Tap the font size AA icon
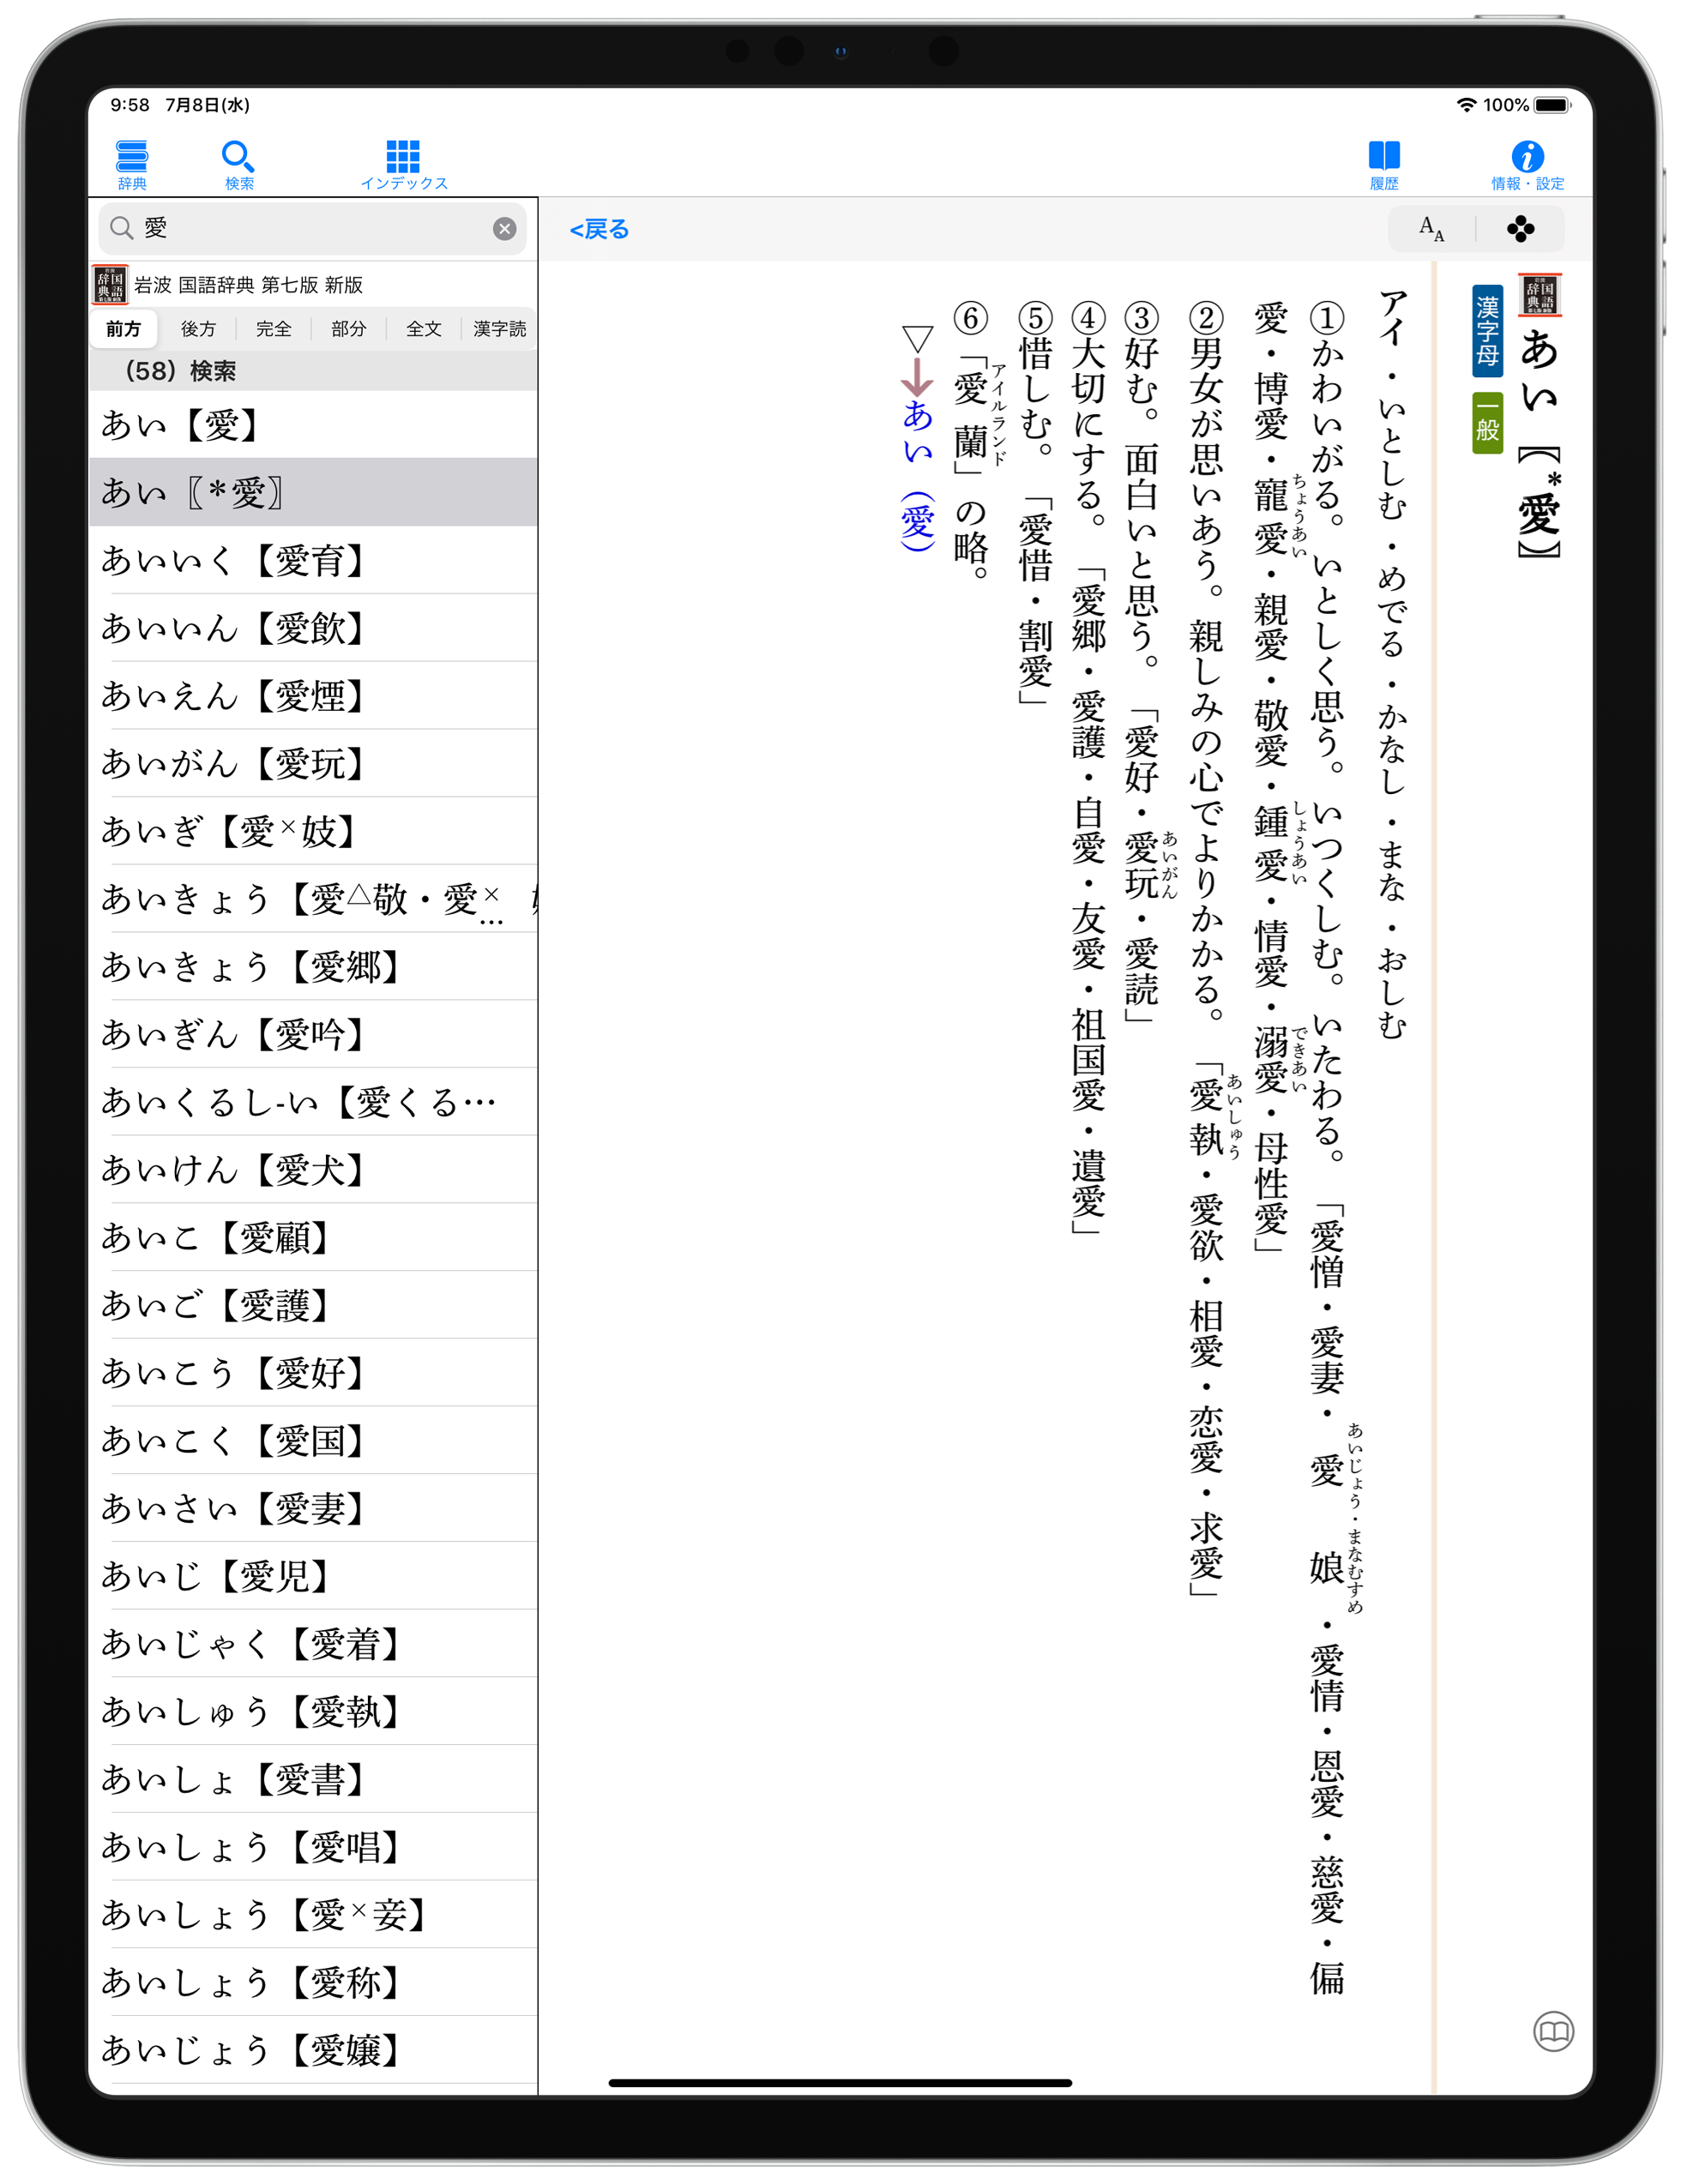 pyautogui.click(x=1431, y=229)
